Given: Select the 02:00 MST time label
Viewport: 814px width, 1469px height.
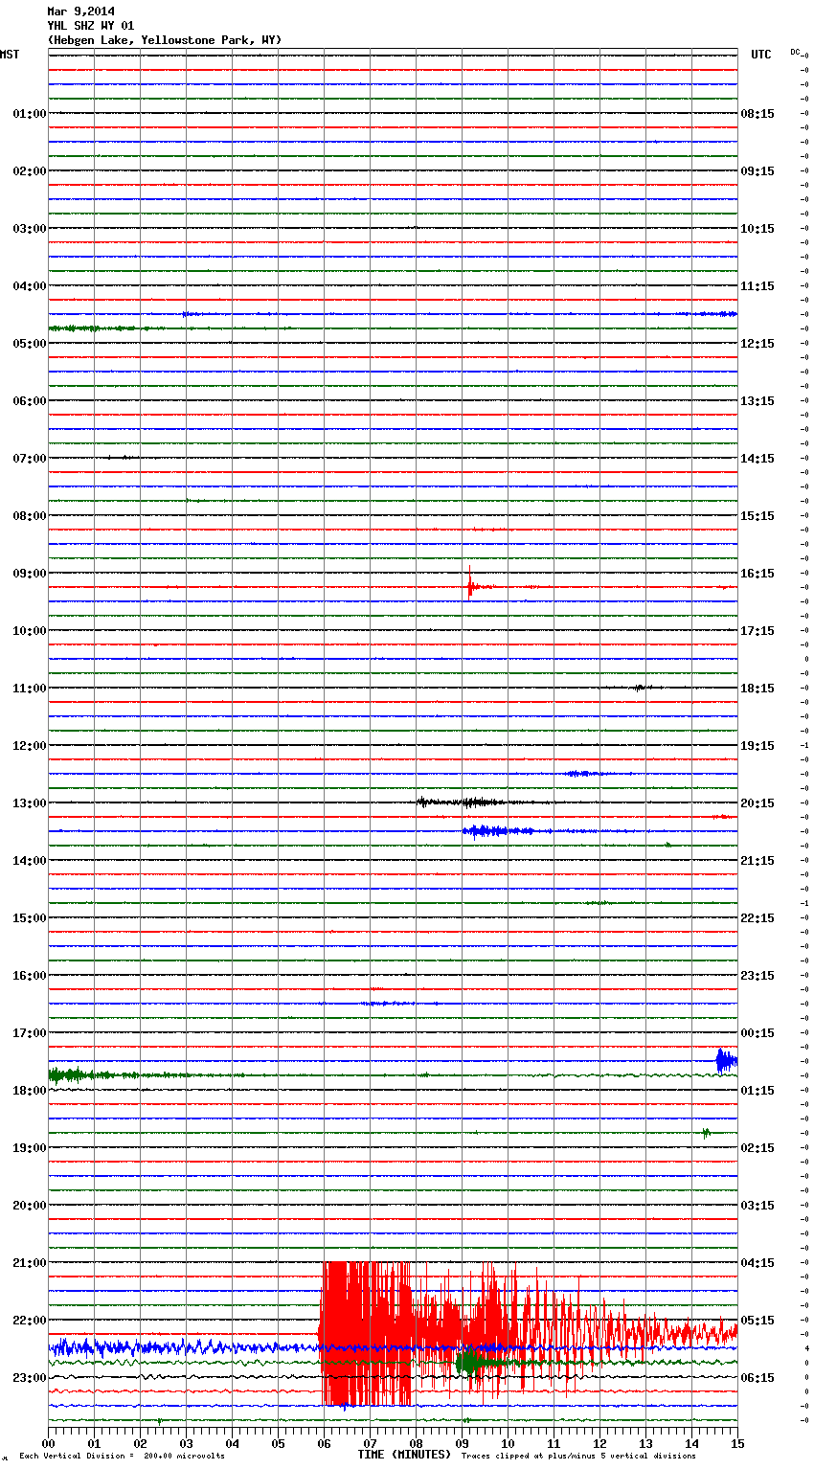Looking at the screenshot, I should (29, 171).
